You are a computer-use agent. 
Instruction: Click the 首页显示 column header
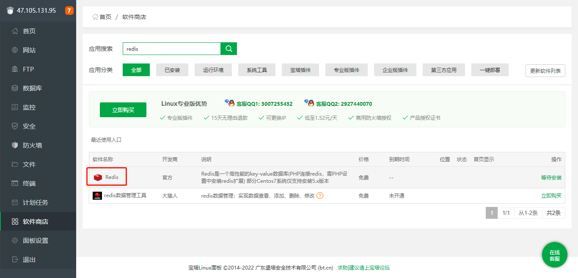[484, 160]
